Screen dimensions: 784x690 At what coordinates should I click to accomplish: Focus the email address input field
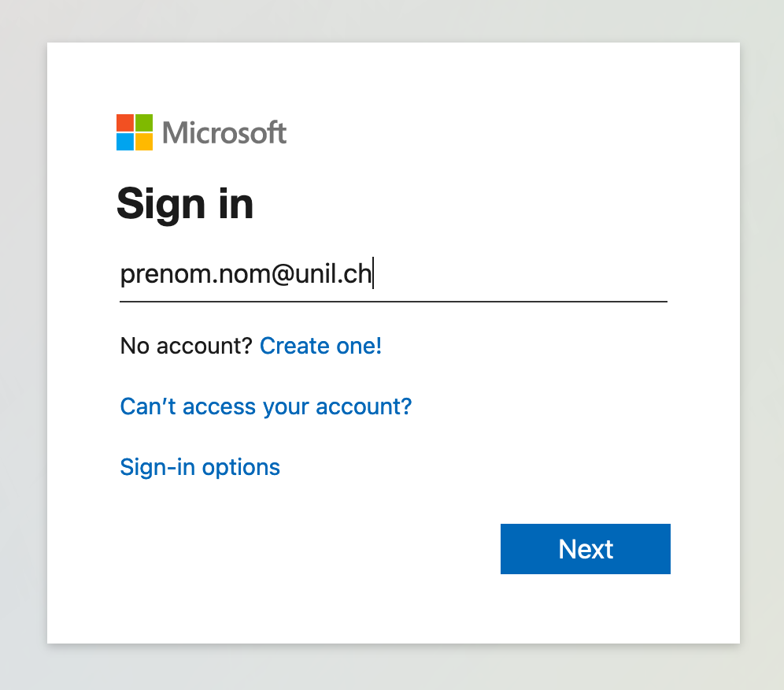pyautogui.click(x=393, y=275)
